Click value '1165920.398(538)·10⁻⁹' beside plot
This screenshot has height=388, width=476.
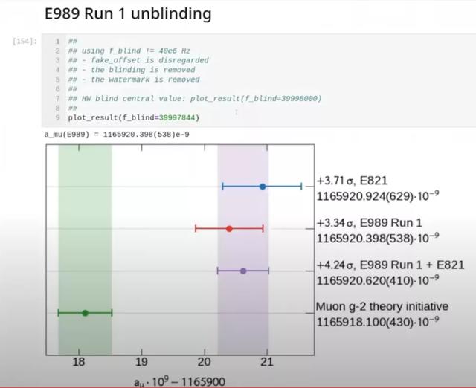tap(378, 238)
